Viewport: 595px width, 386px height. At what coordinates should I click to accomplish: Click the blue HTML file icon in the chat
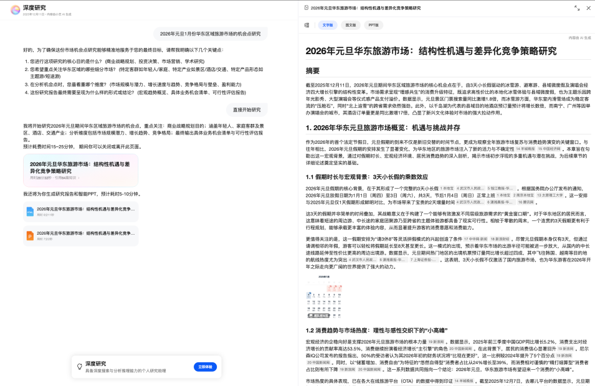pos(30,212)
